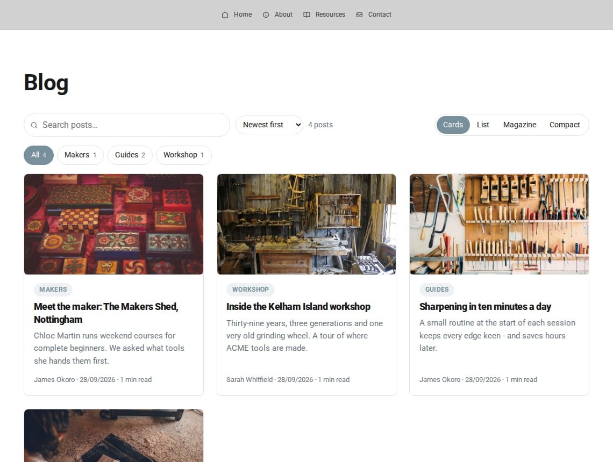Viewport: 613px width, 462px height.
Task: Open 'Meet the maker: The Makers Shed' post
Action: tap(106, 313)
